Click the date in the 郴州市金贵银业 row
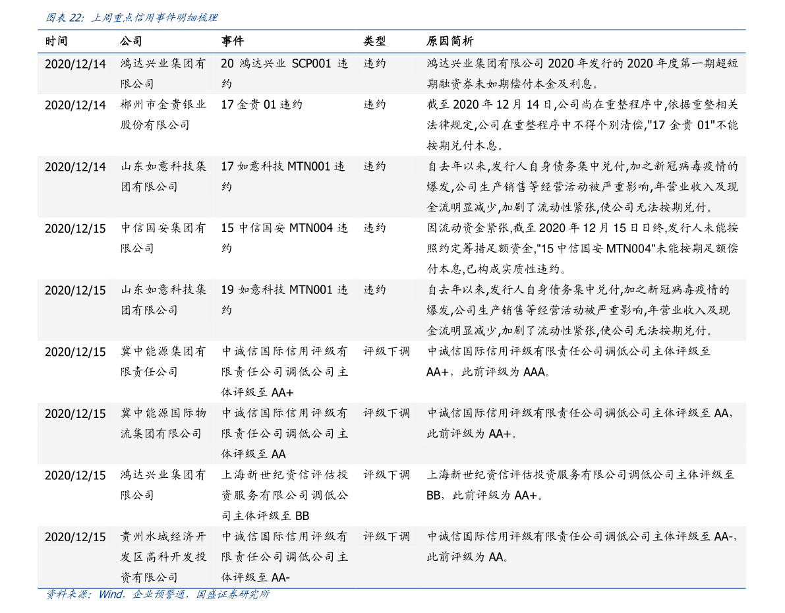The width and height of the screenshot is (785, 613). coord(75,105)
